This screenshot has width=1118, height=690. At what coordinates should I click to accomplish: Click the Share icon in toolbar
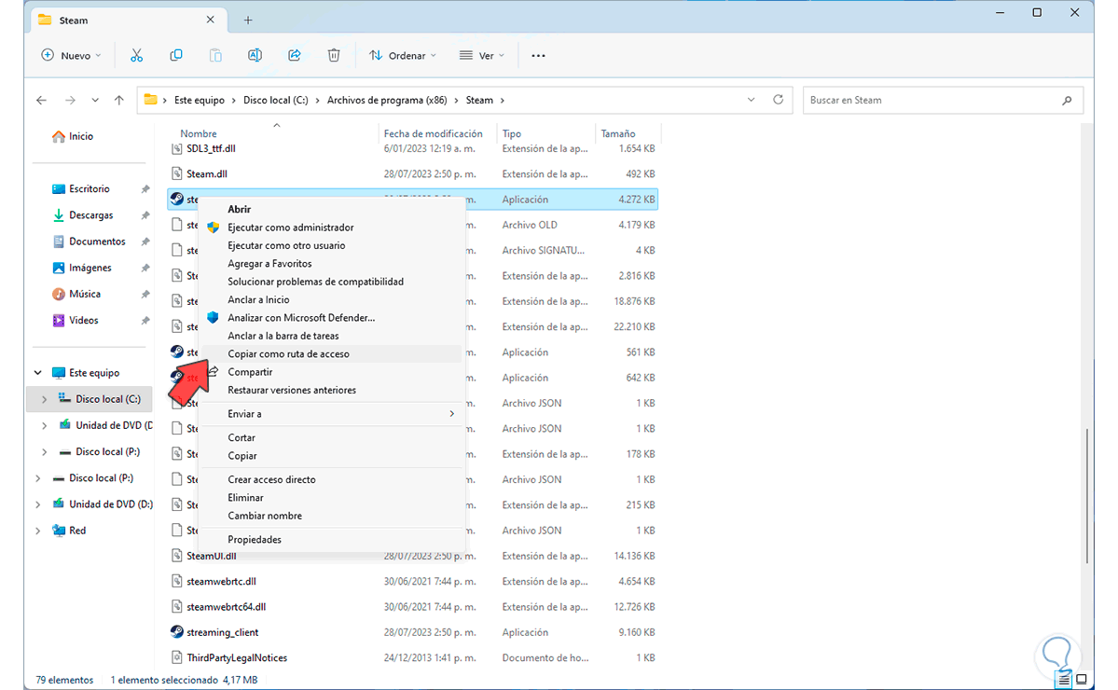pos(295,56)
